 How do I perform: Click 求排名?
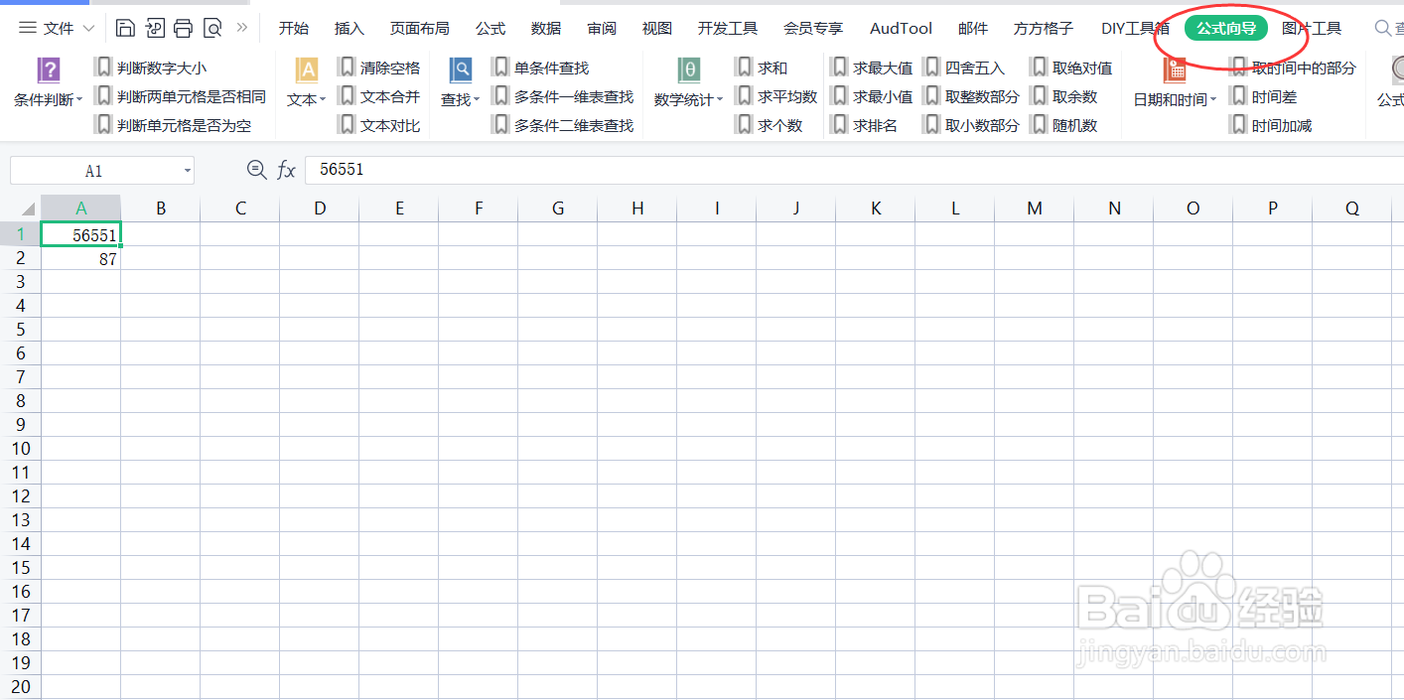tap(864, 125)
